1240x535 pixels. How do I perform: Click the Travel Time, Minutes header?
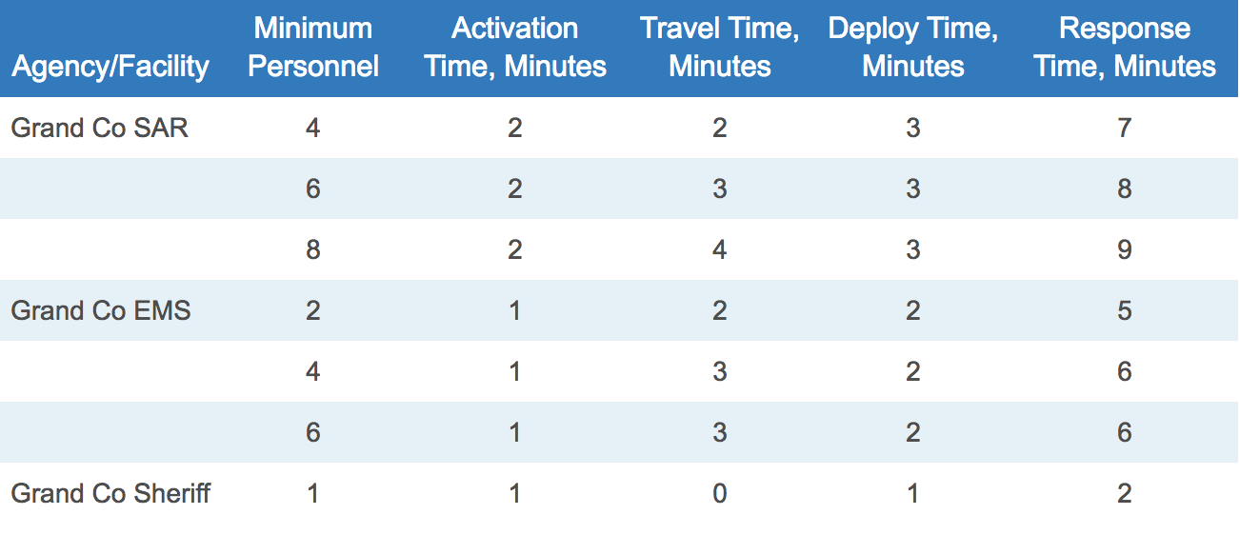tap(719, 48)
